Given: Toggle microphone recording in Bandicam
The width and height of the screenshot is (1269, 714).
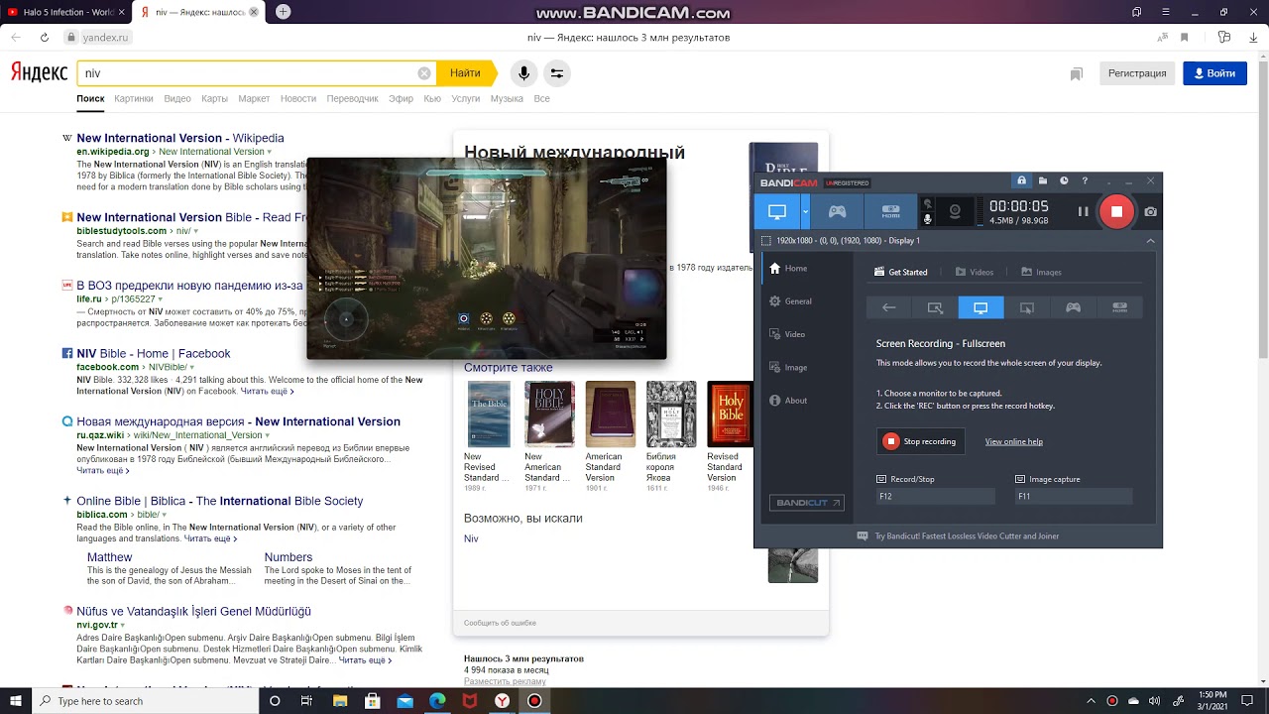Looking at the screenshot, I should pyautogui.click(x=928, y=218).
